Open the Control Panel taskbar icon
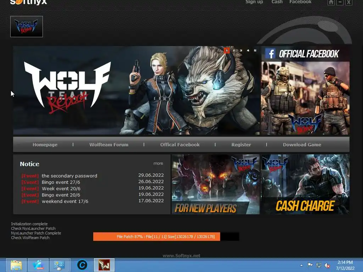Screen dimensions: 363x272 coord(59,265)
